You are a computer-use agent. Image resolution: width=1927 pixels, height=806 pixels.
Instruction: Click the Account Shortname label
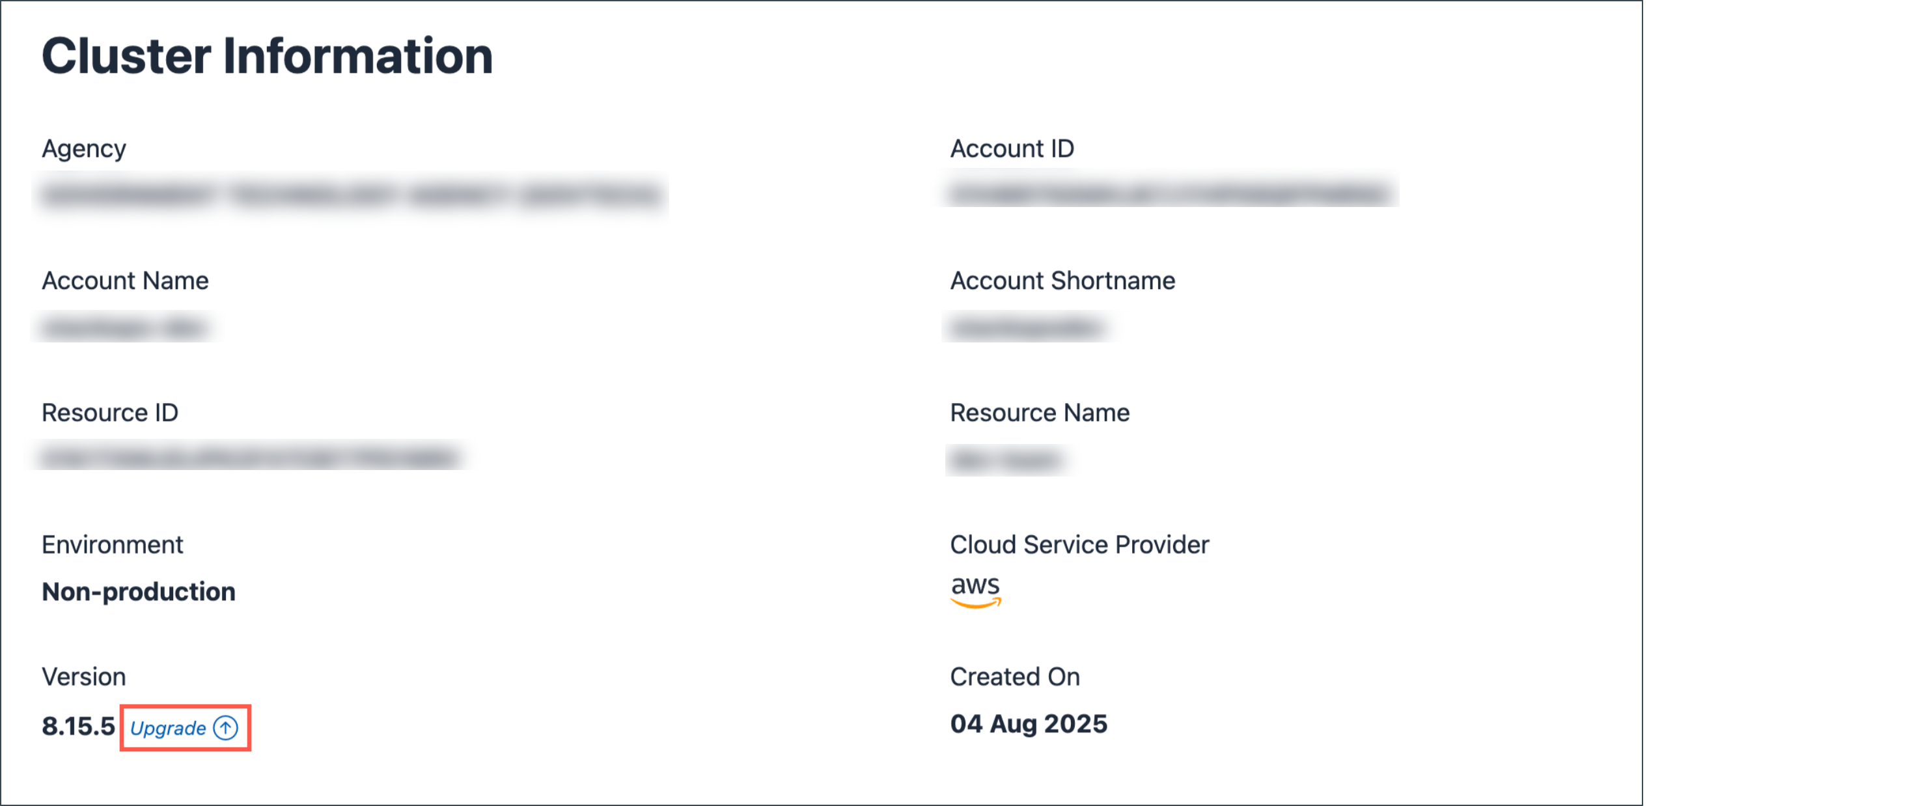point(1062,281)
